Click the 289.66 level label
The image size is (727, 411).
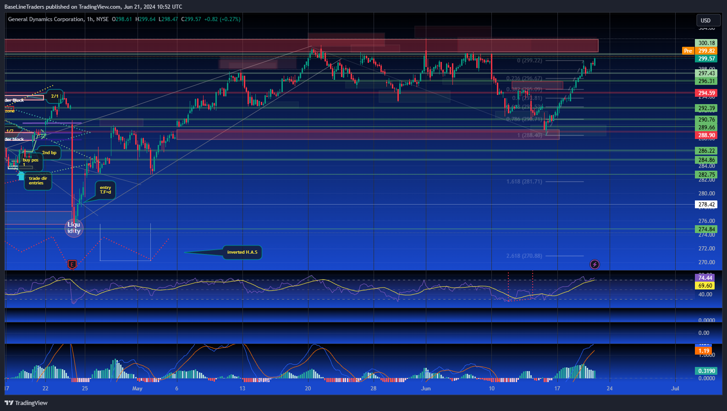coord(706,128)
